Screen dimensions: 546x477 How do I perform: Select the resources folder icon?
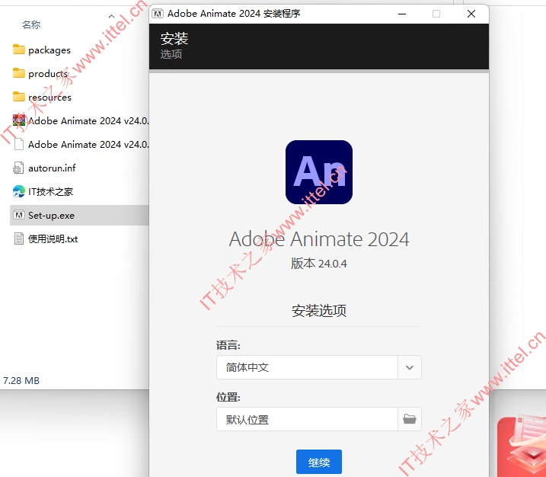pos(19,97)
